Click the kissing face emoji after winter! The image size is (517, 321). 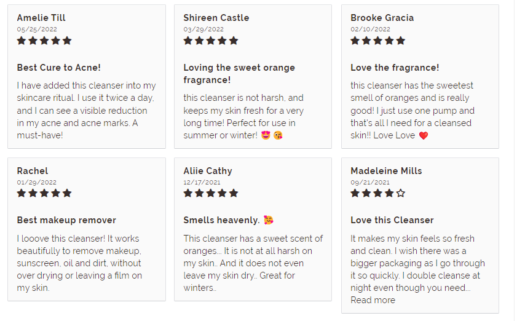coord(278,135)
